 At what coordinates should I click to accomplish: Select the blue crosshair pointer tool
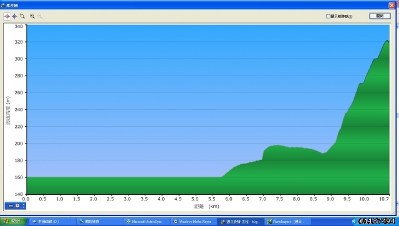point(14,16)
